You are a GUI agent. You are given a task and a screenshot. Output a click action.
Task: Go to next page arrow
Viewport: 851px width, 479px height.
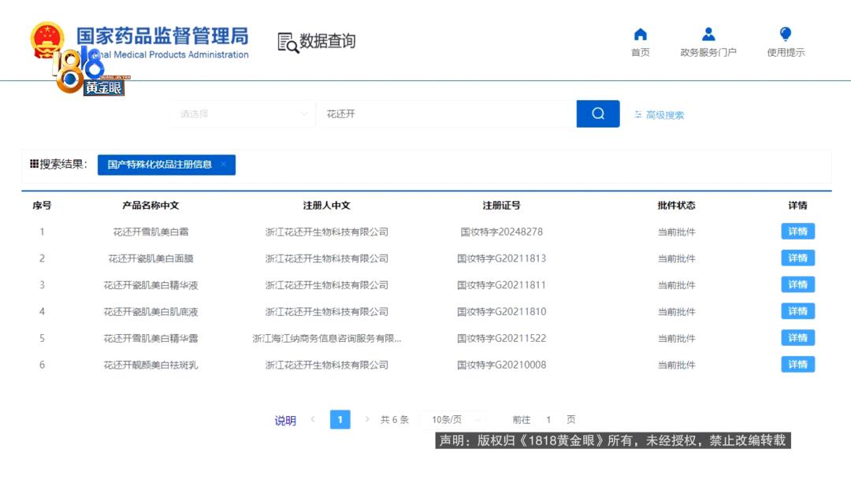[367, 419]
